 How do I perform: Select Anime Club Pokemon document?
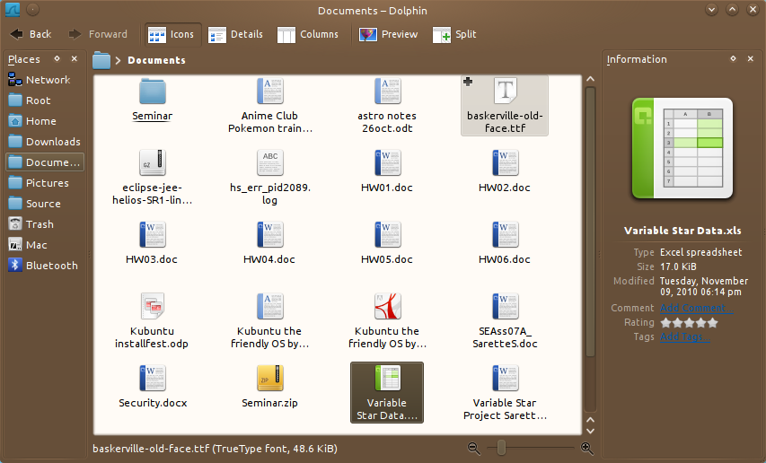269,105
